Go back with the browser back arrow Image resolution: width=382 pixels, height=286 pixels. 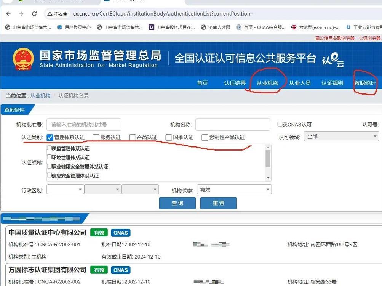[8, 14]
